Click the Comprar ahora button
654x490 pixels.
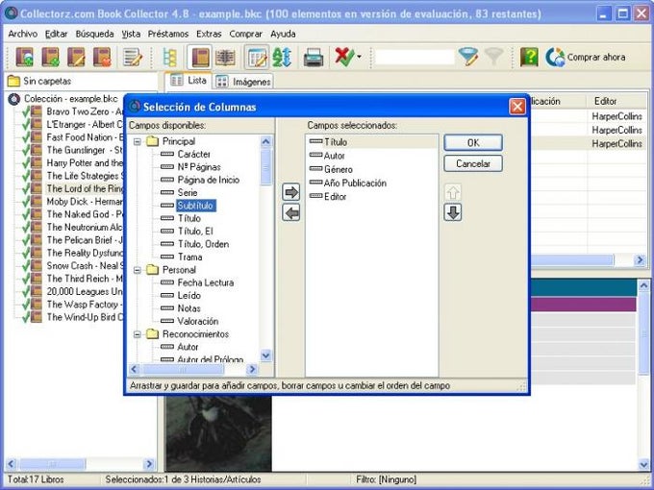pos(586,57)
